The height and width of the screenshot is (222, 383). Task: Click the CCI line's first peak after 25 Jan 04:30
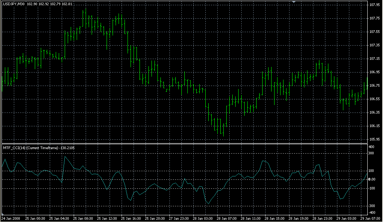pos(65,157)
